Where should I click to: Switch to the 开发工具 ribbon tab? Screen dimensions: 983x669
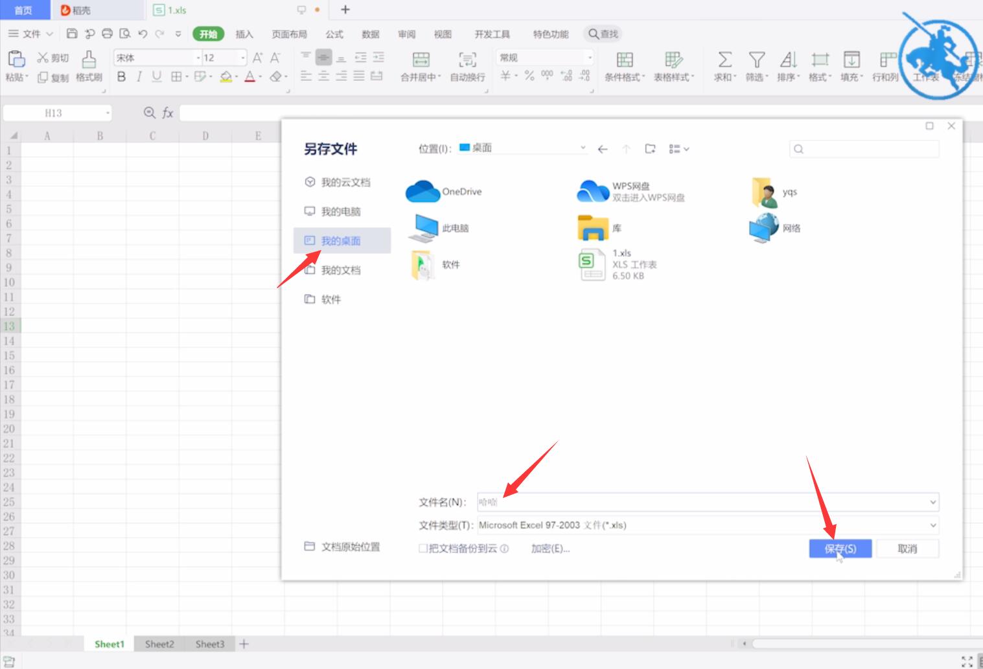(x=492, y=34)
